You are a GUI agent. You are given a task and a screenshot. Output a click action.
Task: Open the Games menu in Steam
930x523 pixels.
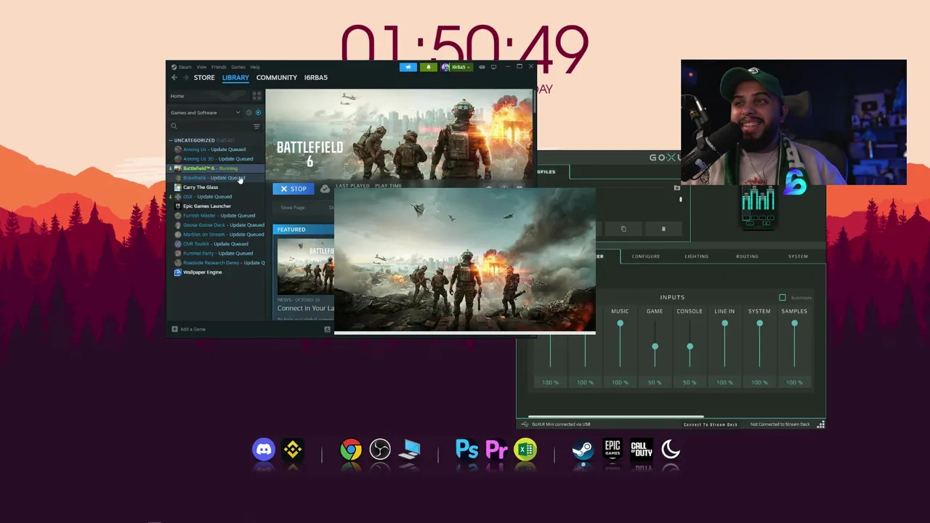coord(238,67)
